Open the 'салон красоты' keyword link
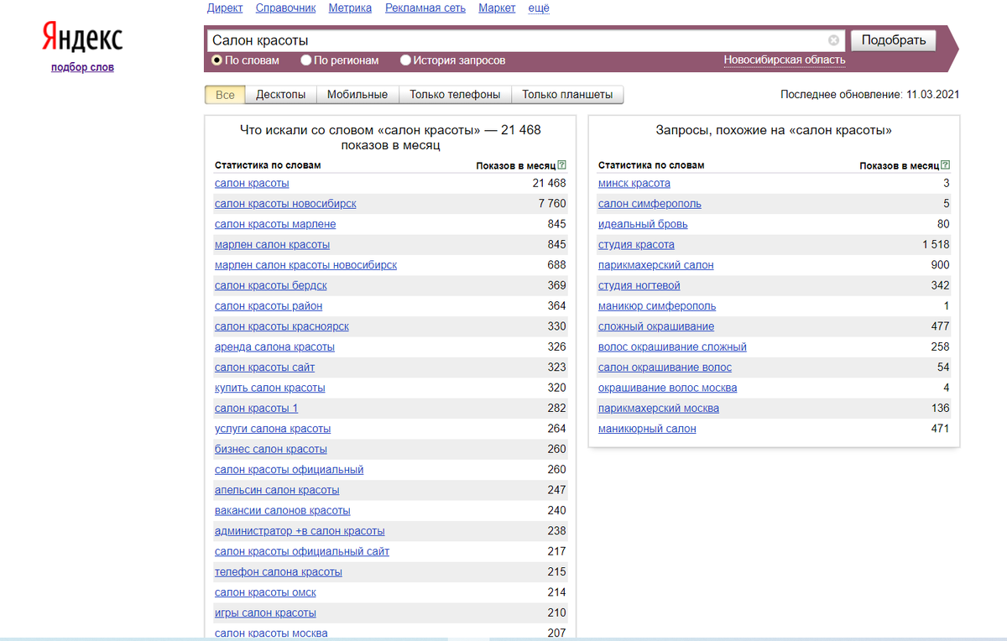 [252, 183]
